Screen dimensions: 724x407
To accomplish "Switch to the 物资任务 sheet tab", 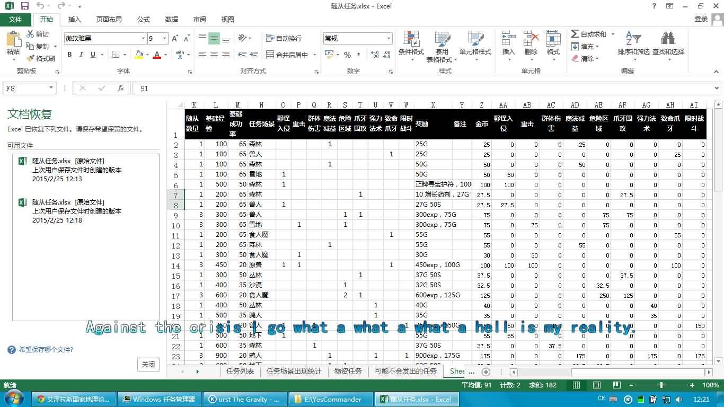I will (x=348, y=371).
